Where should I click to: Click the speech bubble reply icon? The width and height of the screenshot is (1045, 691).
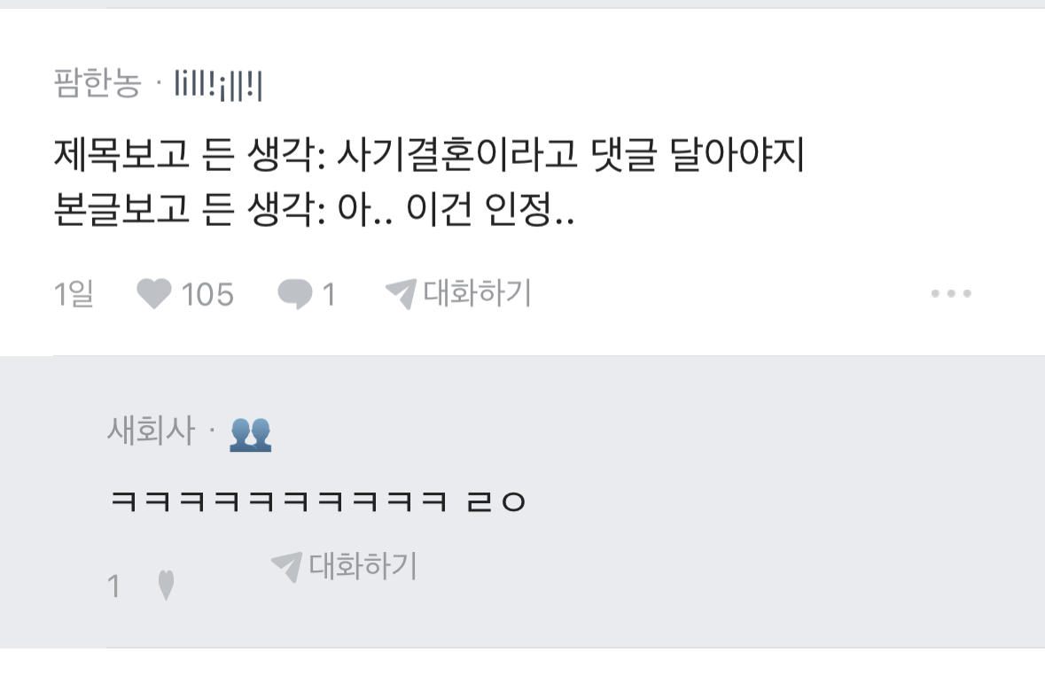coord(294,294)
